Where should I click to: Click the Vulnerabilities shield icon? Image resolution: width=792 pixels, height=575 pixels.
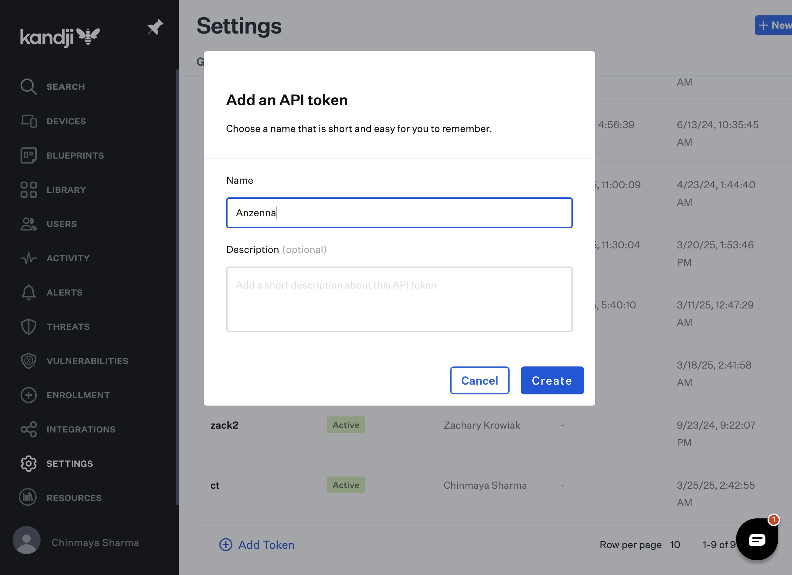(28, 361)
